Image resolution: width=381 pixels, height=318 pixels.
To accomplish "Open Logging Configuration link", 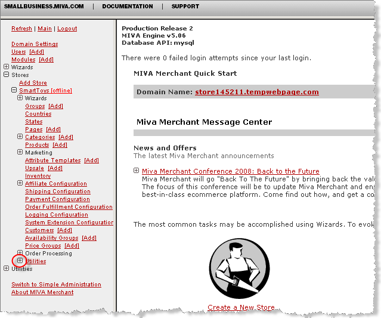I will coord(57,215).
